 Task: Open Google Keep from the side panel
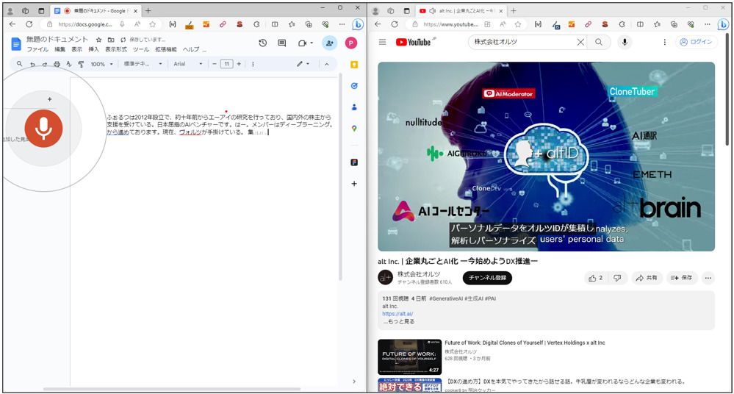353,65
